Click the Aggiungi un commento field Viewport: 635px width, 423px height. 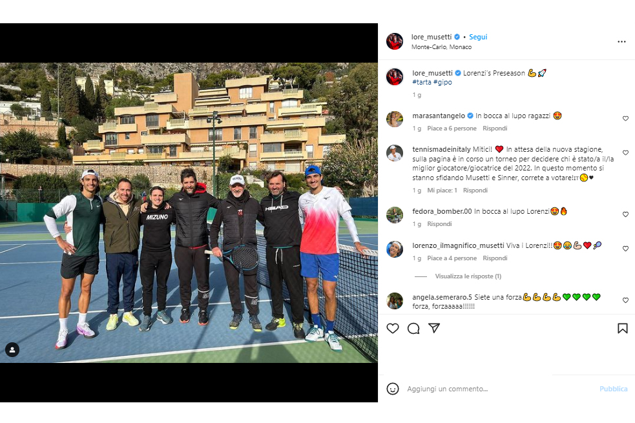498,389
